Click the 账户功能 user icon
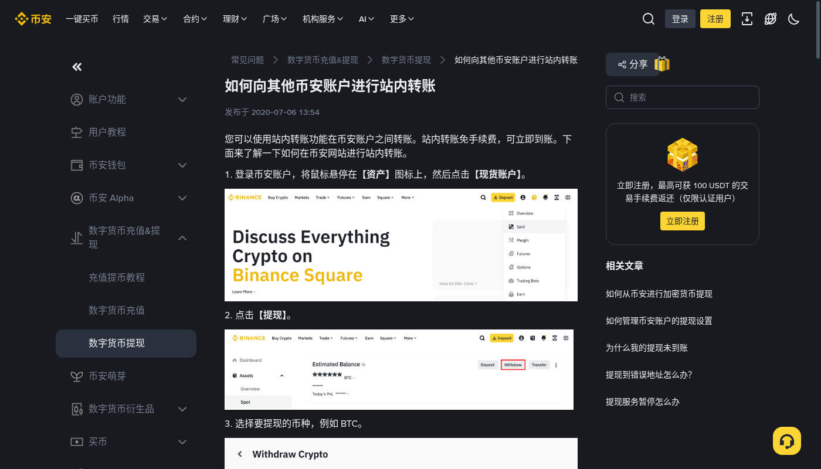Screen dimensions: 821x469 (77, 100)
